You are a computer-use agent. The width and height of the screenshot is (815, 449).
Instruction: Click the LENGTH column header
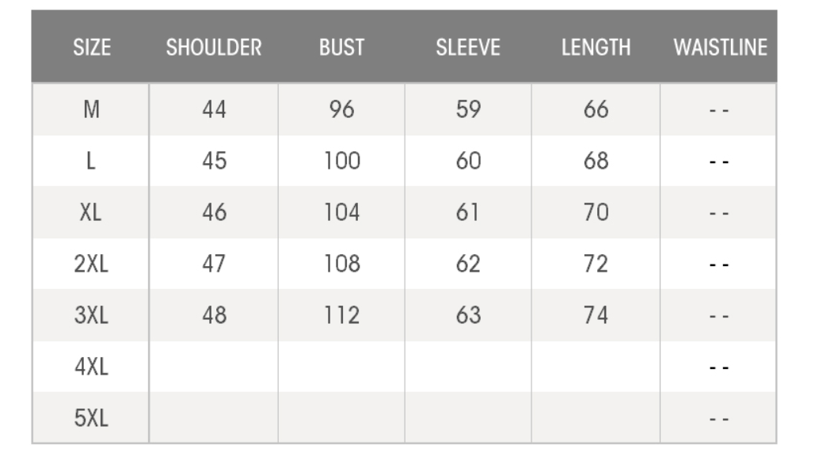(596, 48)
